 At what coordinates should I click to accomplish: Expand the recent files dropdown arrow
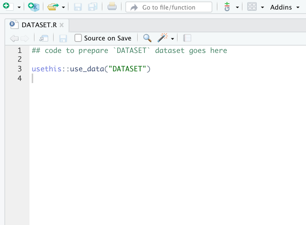pos(63,7)
